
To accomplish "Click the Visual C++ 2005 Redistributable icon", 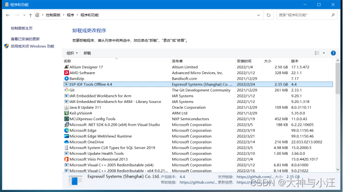I will [67, 165].
